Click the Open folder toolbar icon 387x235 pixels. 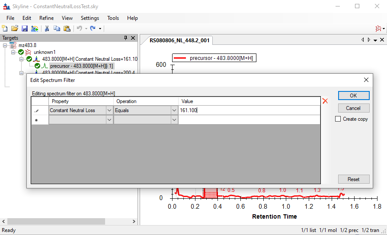pos(15,28)
